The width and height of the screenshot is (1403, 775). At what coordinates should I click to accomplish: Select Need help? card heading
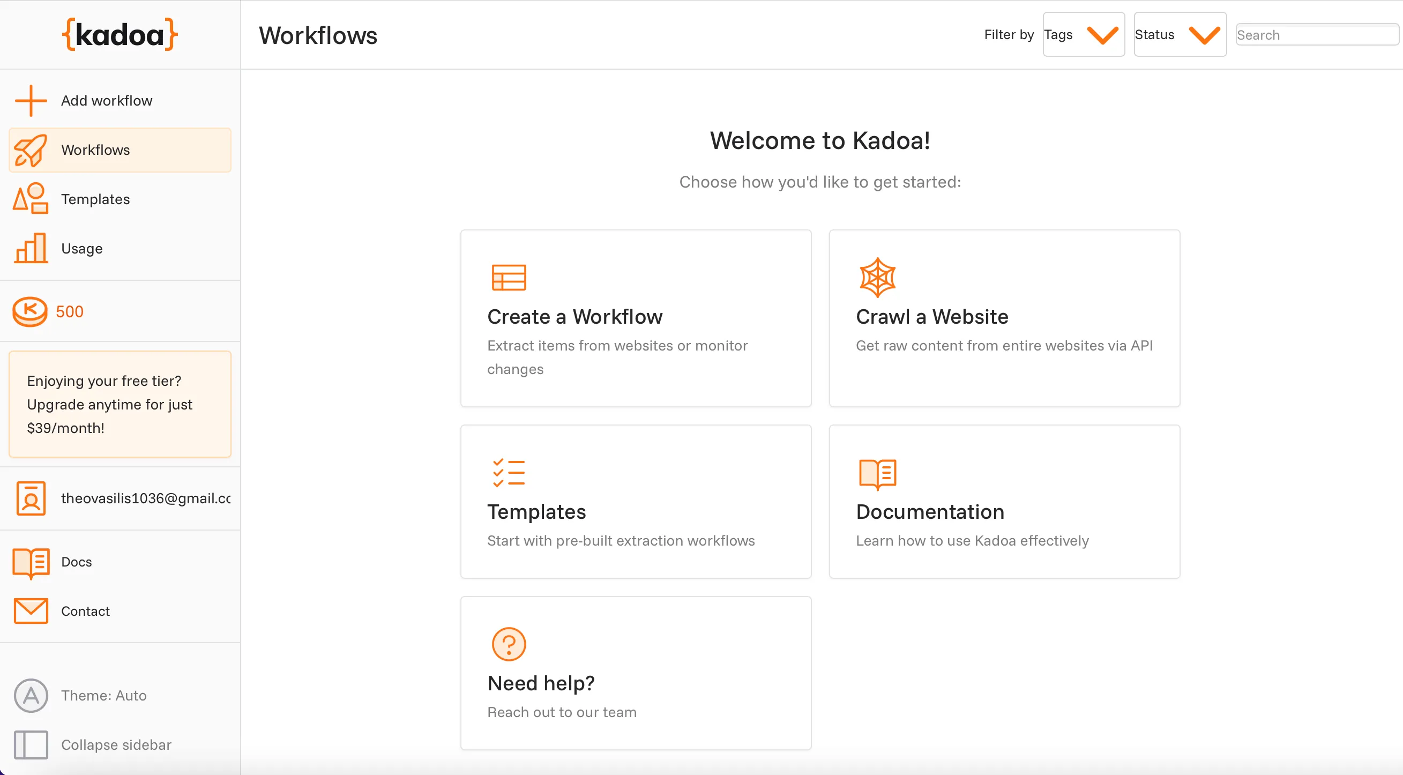click(x=540, y=683)
